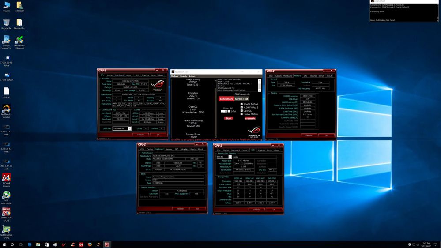Screen dimensions: 441x248
Task: Enable the Infinite runs checkbox
Action: click(229, 111)
